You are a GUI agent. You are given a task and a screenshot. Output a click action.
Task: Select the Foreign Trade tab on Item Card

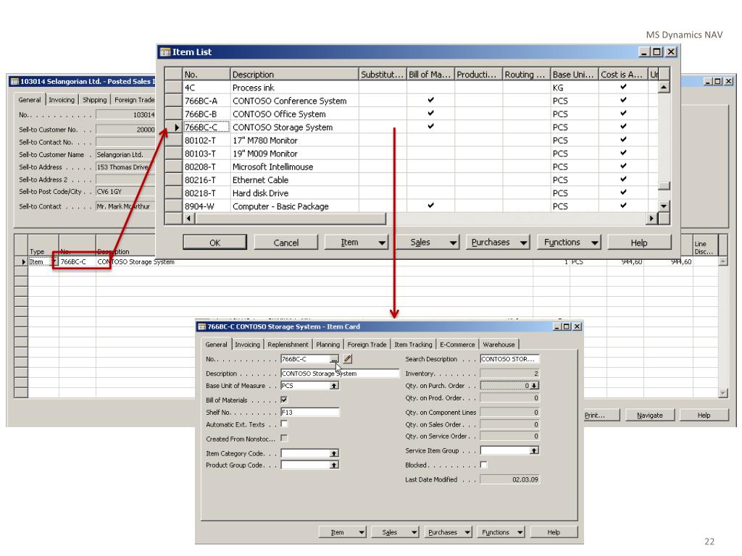tap(367, 345)
